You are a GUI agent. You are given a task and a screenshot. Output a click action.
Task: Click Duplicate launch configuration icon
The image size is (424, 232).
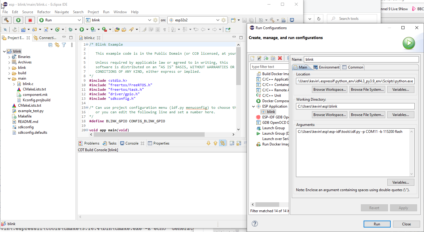click(273, 58)
